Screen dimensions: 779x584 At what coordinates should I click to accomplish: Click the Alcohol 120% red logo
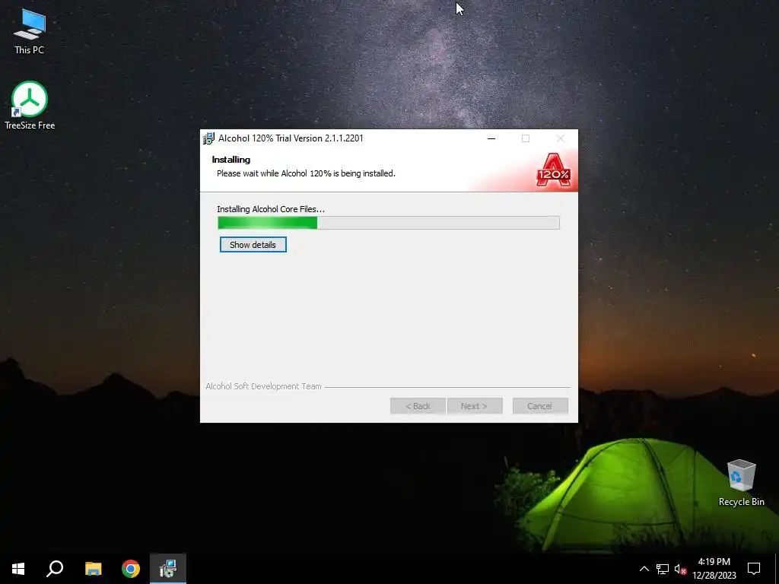(x=553, y=170)
